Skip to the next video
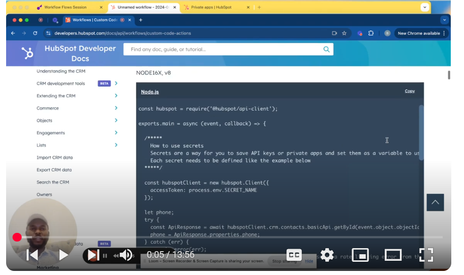 [x=92, y=255]
